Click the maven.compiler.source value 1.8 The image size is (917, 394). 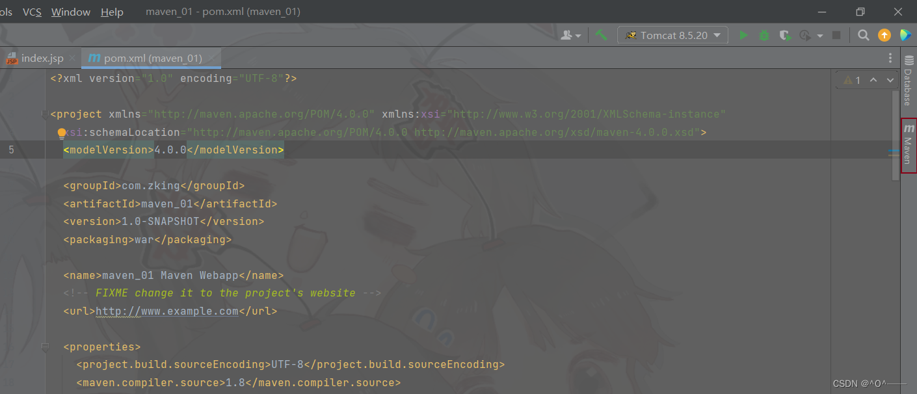pyautogui.click(x=235, y=383)
